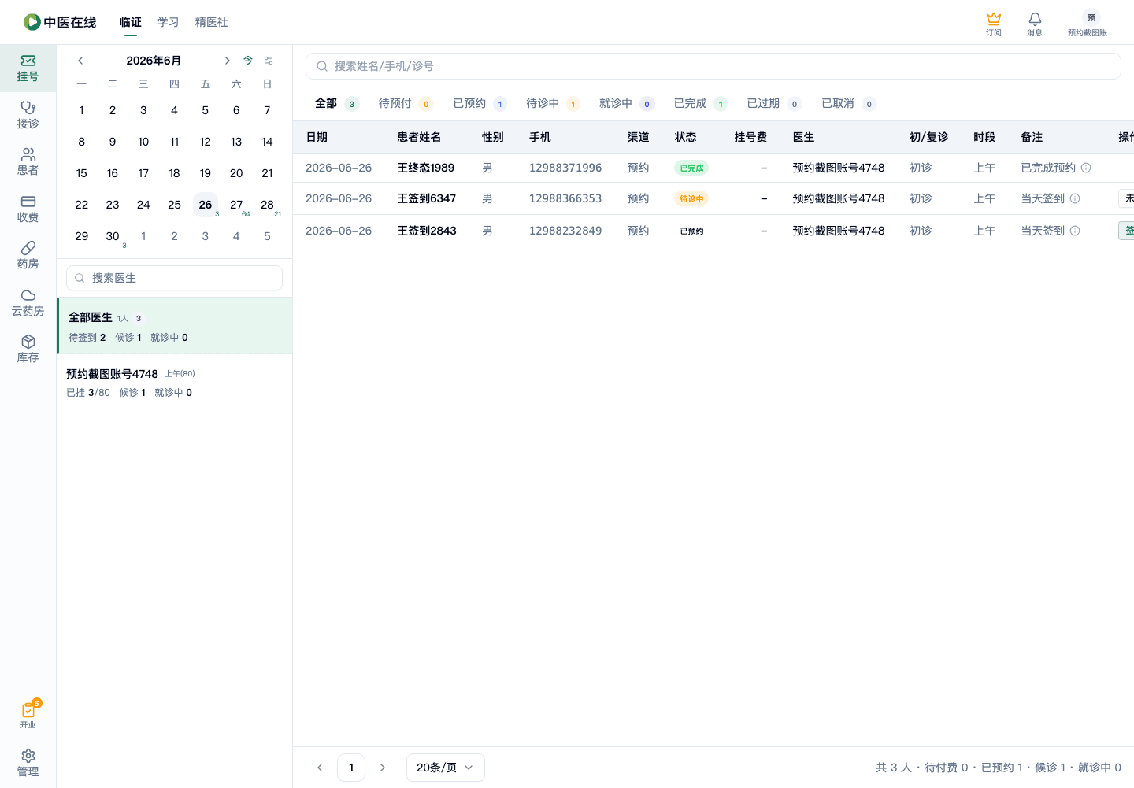Go to previous month in calendar
This screenshot has width=1134, height=788.
tap(80, 61)
